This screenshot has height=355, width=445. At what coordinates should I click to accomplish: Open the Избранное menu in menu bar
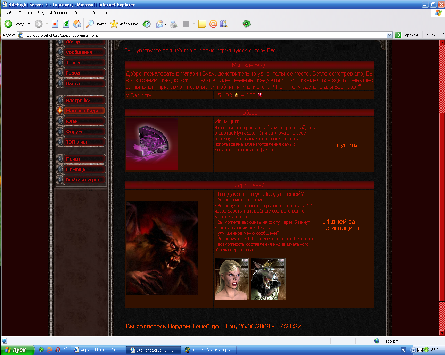pos(59,13)
